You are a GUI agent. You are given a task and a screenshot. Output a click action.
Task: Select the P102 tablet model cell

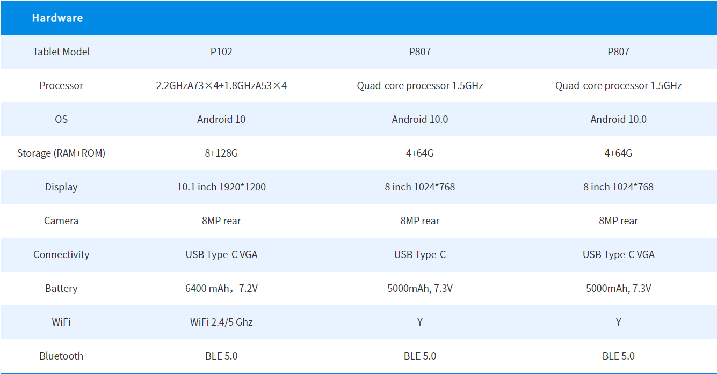pos(221,52)
